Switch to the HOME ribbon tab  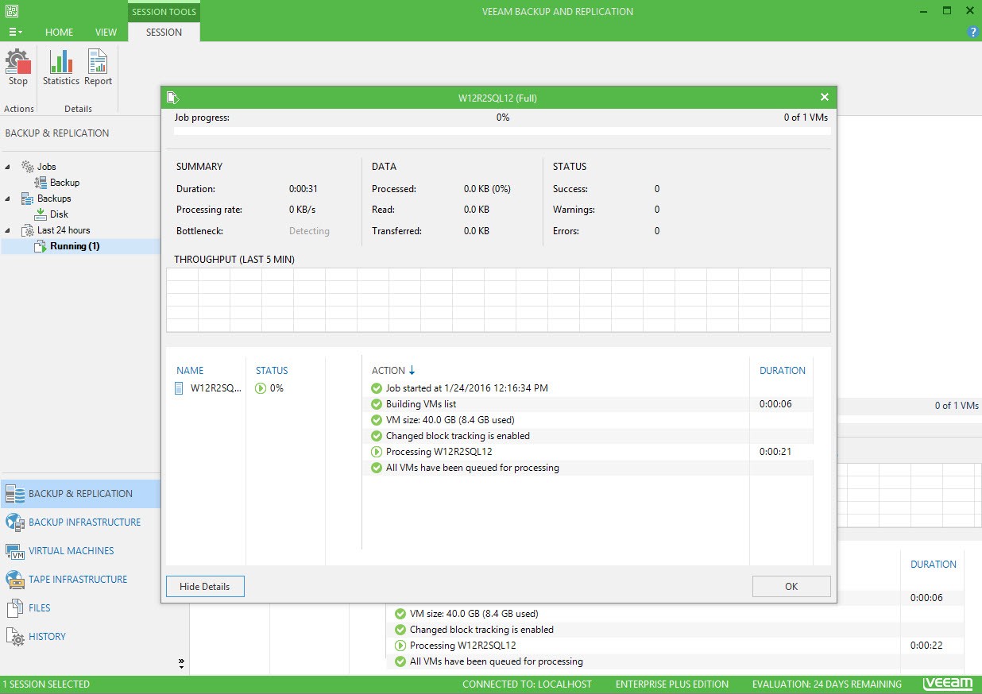pos(59,33)
